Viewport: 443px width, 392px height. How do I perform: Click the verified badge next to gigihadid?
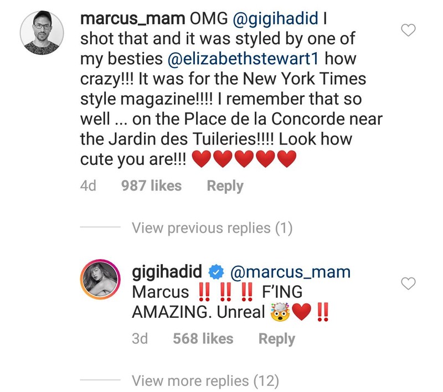[216, 272]
